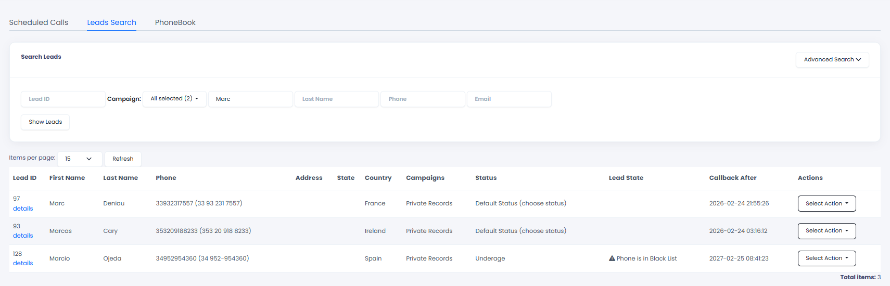Open the Items per page dropdown
The width and height of the screenshot is (890, 286).
(79, 159)
